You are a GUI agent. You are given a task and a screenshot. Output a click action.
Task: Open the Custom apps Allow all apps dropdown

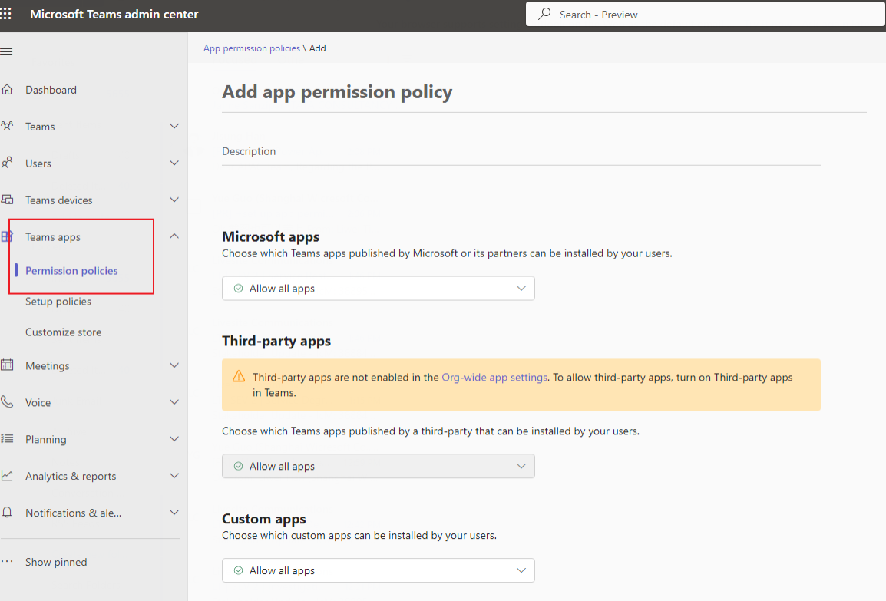point(378,570)
